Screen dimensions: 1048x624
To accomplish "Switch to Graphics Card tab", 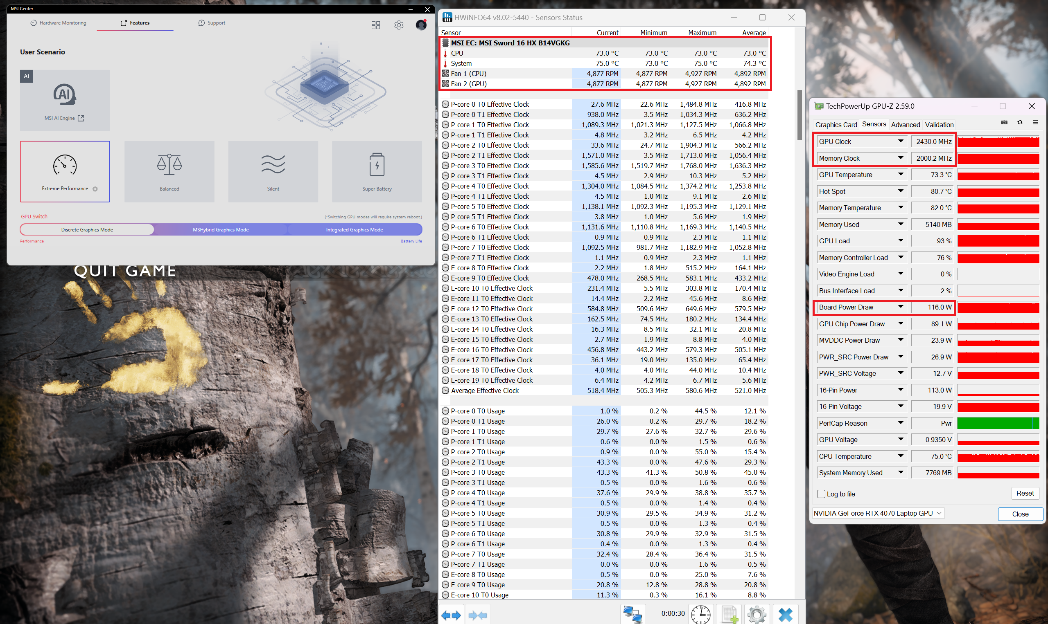I will [x=836, y=125].
